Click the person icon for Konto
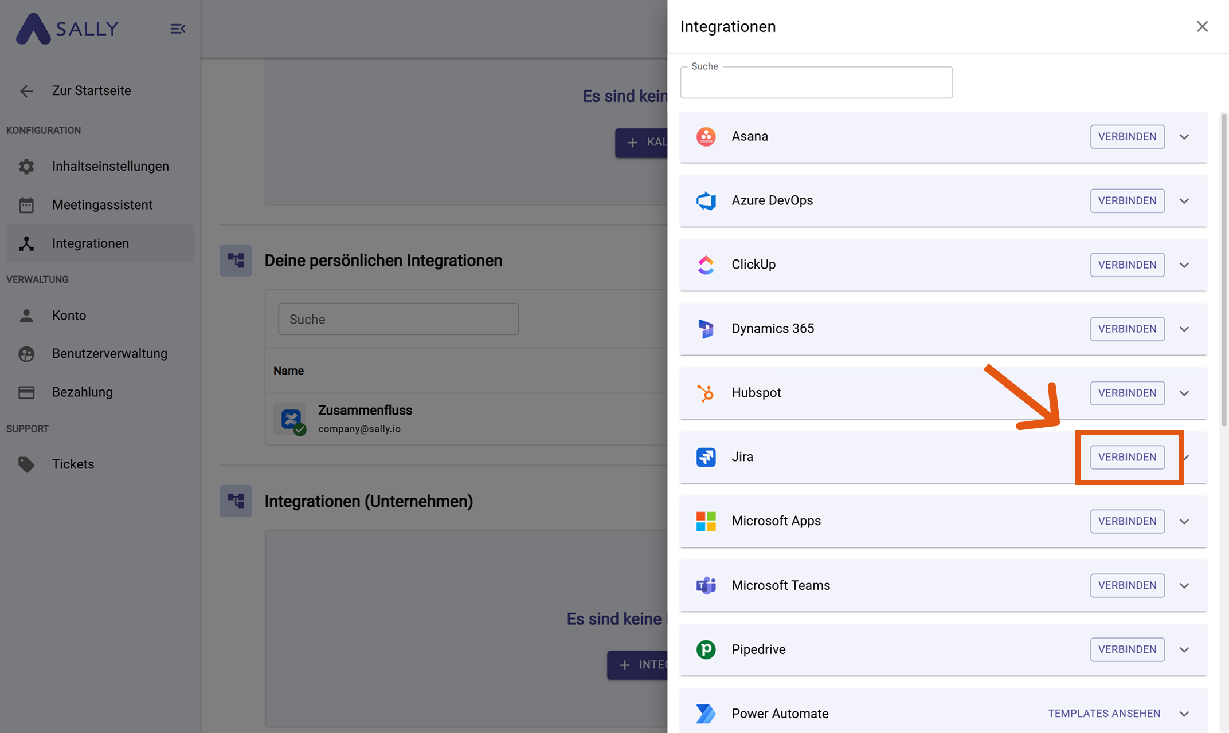 [26, 316]
